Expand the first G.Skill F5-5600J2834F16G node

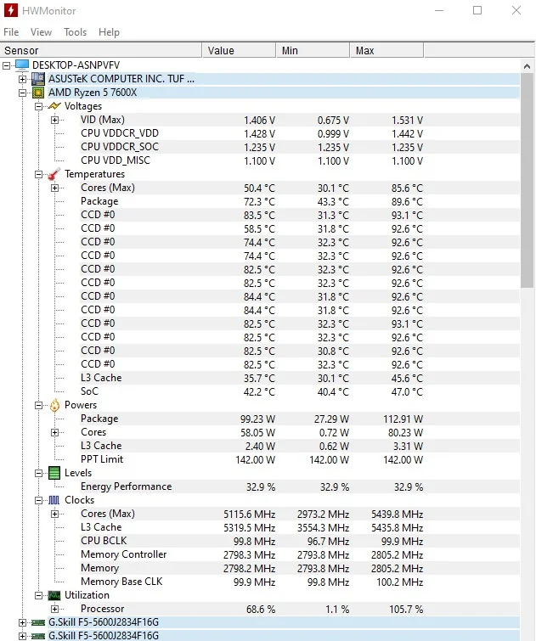click(22, 623)
